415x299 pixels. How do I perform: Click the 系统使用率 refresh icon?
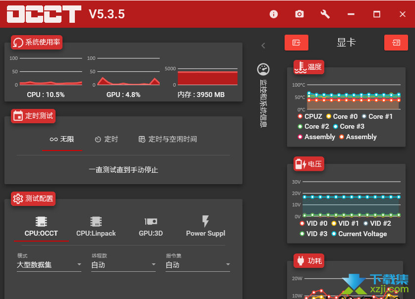tap(18, 42)
